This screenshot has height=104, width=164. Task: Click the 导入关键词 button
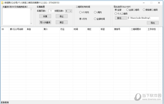(45, 22)
